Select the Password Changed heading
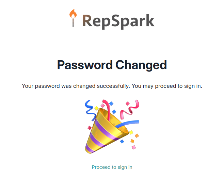 pyautogui.click(x=112, y=65)
